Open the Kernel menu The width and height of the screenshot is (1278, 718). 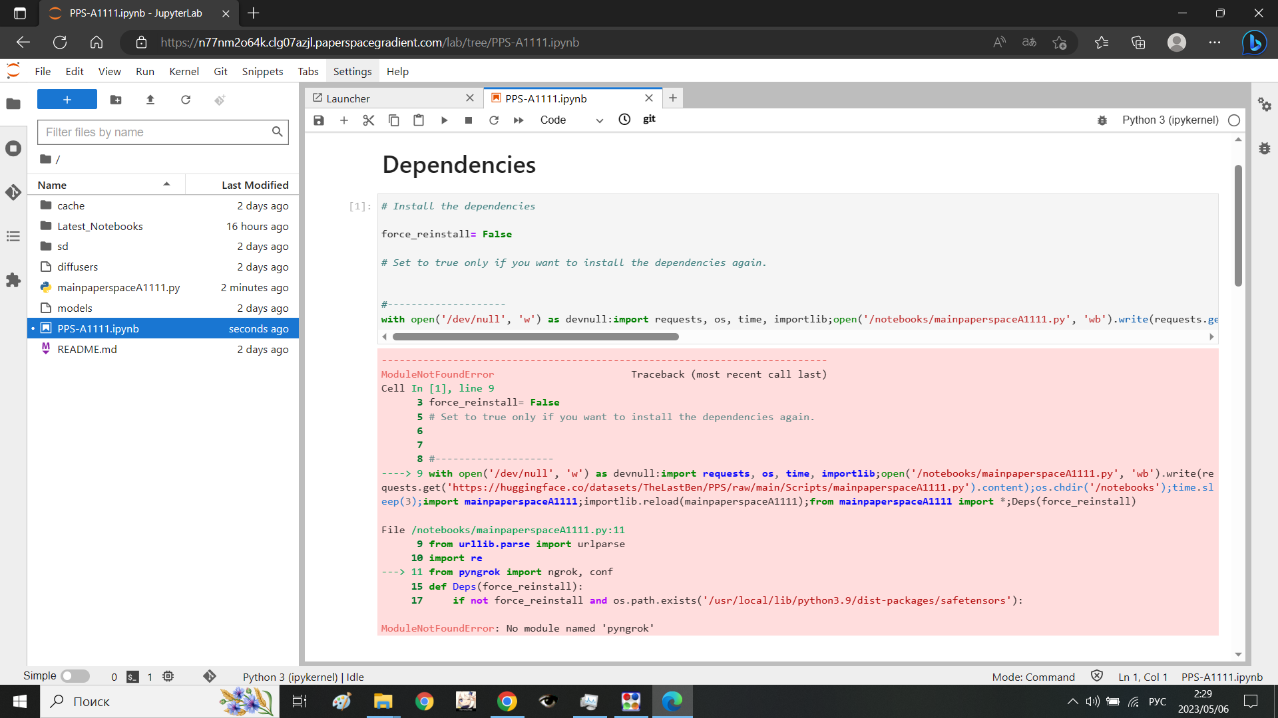pos(184,71)
